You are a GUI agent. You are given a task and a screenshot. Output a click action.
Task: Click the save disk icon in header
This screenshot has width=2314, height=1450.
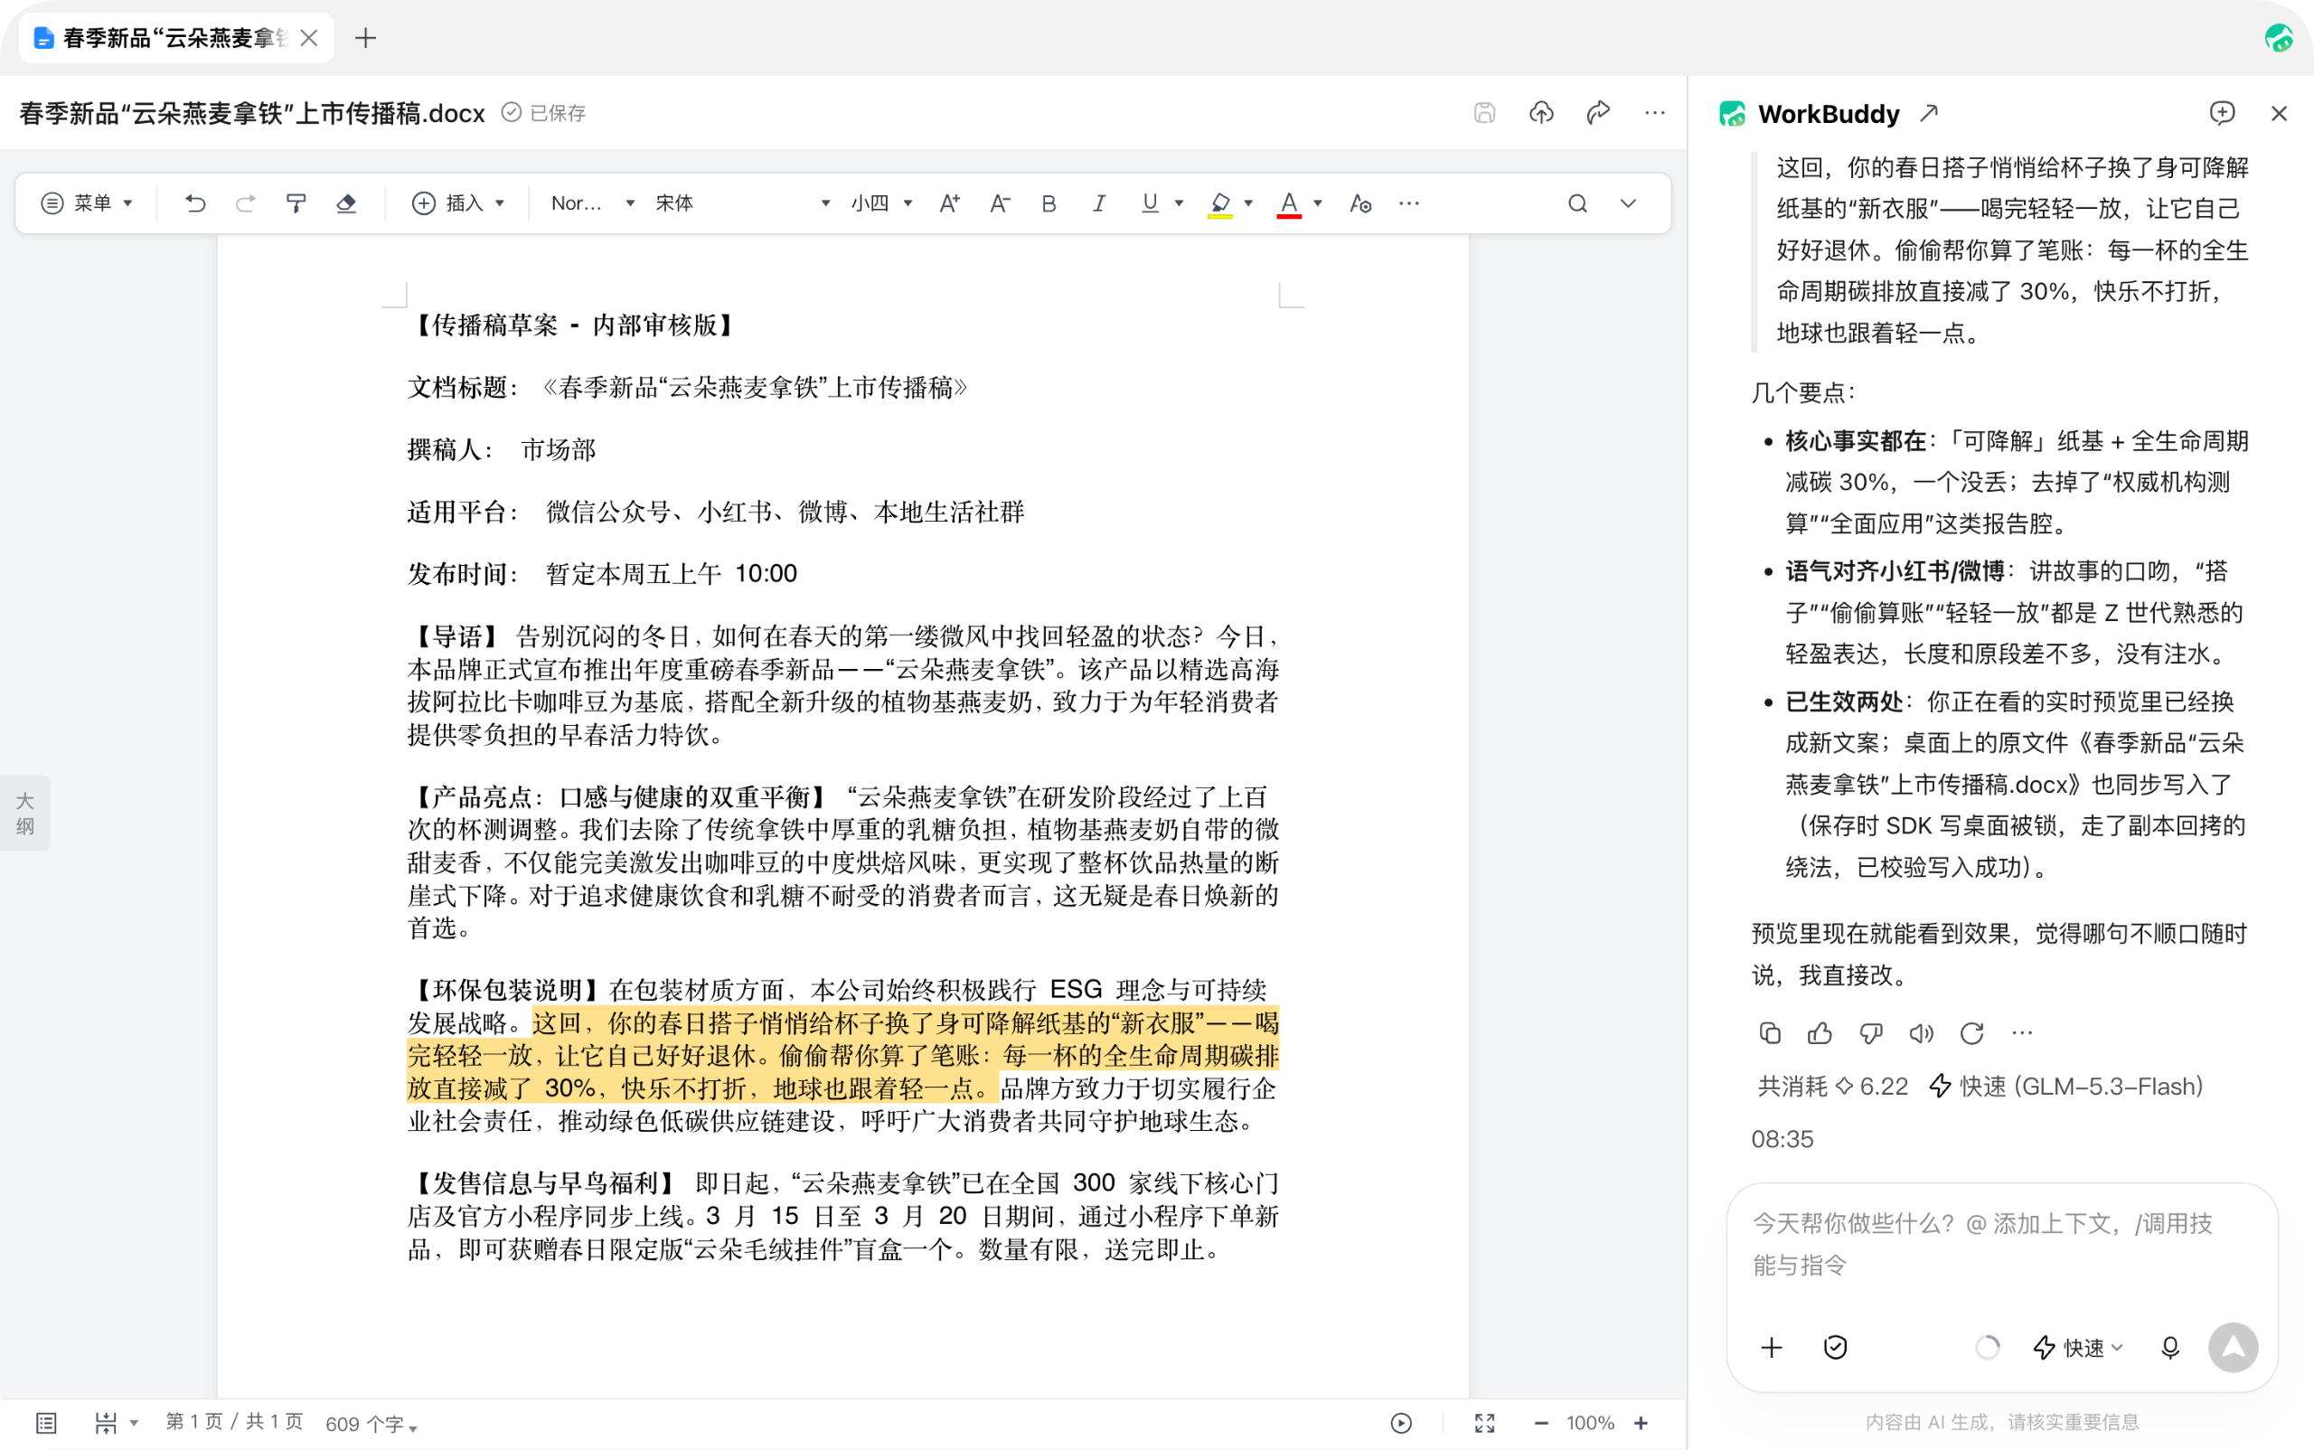pyautogui.click(x=1484, y=113)
